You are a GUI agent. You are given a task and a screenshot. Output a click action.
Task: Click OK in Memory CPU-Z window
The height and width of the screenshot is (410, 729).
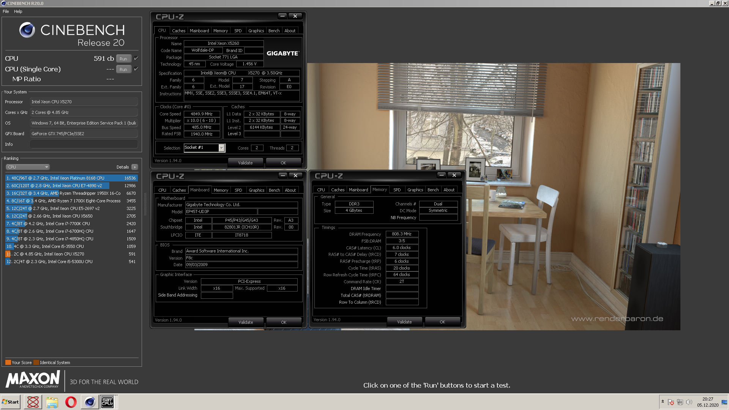(x=442, y=322)
